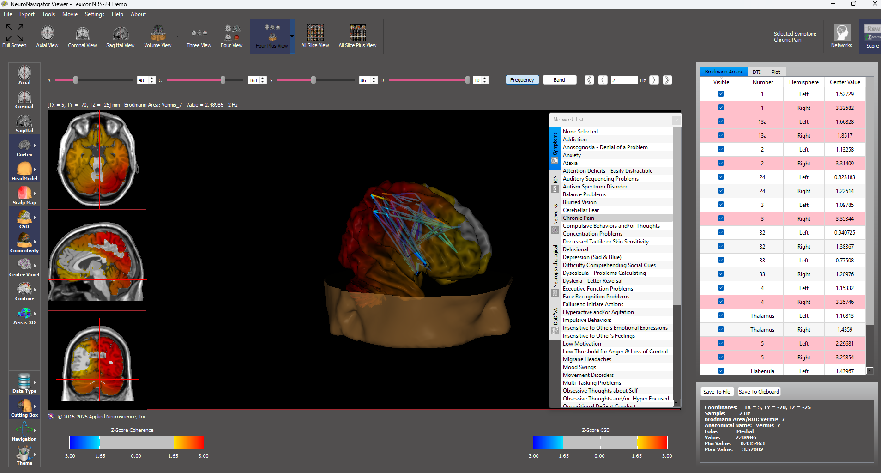Click the A slice slider handle
The height and width of the screenshot is (473, 881).
pos(76,80)
